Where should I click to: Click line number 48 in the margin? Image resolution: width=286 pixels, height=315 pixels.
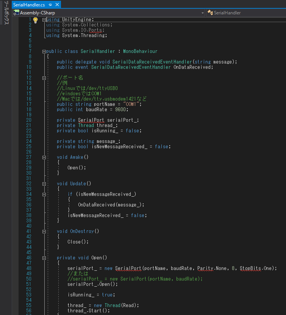(x=29, y=268)
